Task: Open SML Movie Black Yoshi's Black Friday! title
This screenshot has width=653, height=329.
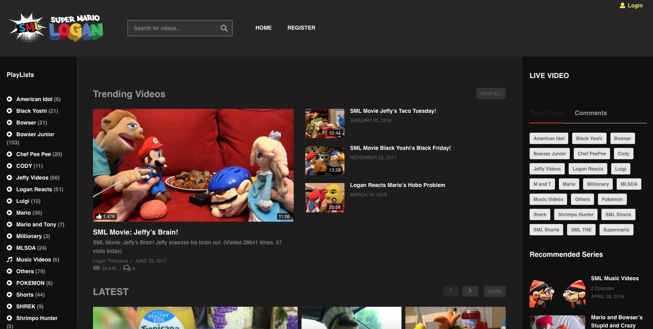Action: click(x=400, y=148)
